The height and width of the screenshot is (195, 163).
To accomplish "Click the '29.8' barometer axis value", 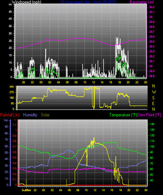I will point(152,27).
